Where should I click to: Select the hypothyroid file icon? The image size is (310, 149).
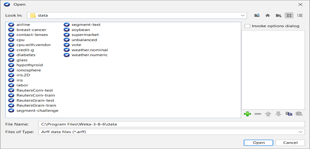click(x=11, y=65)
